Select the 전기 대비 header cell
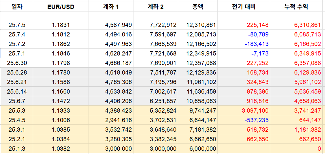325x154 pixels. click(244, 7)
